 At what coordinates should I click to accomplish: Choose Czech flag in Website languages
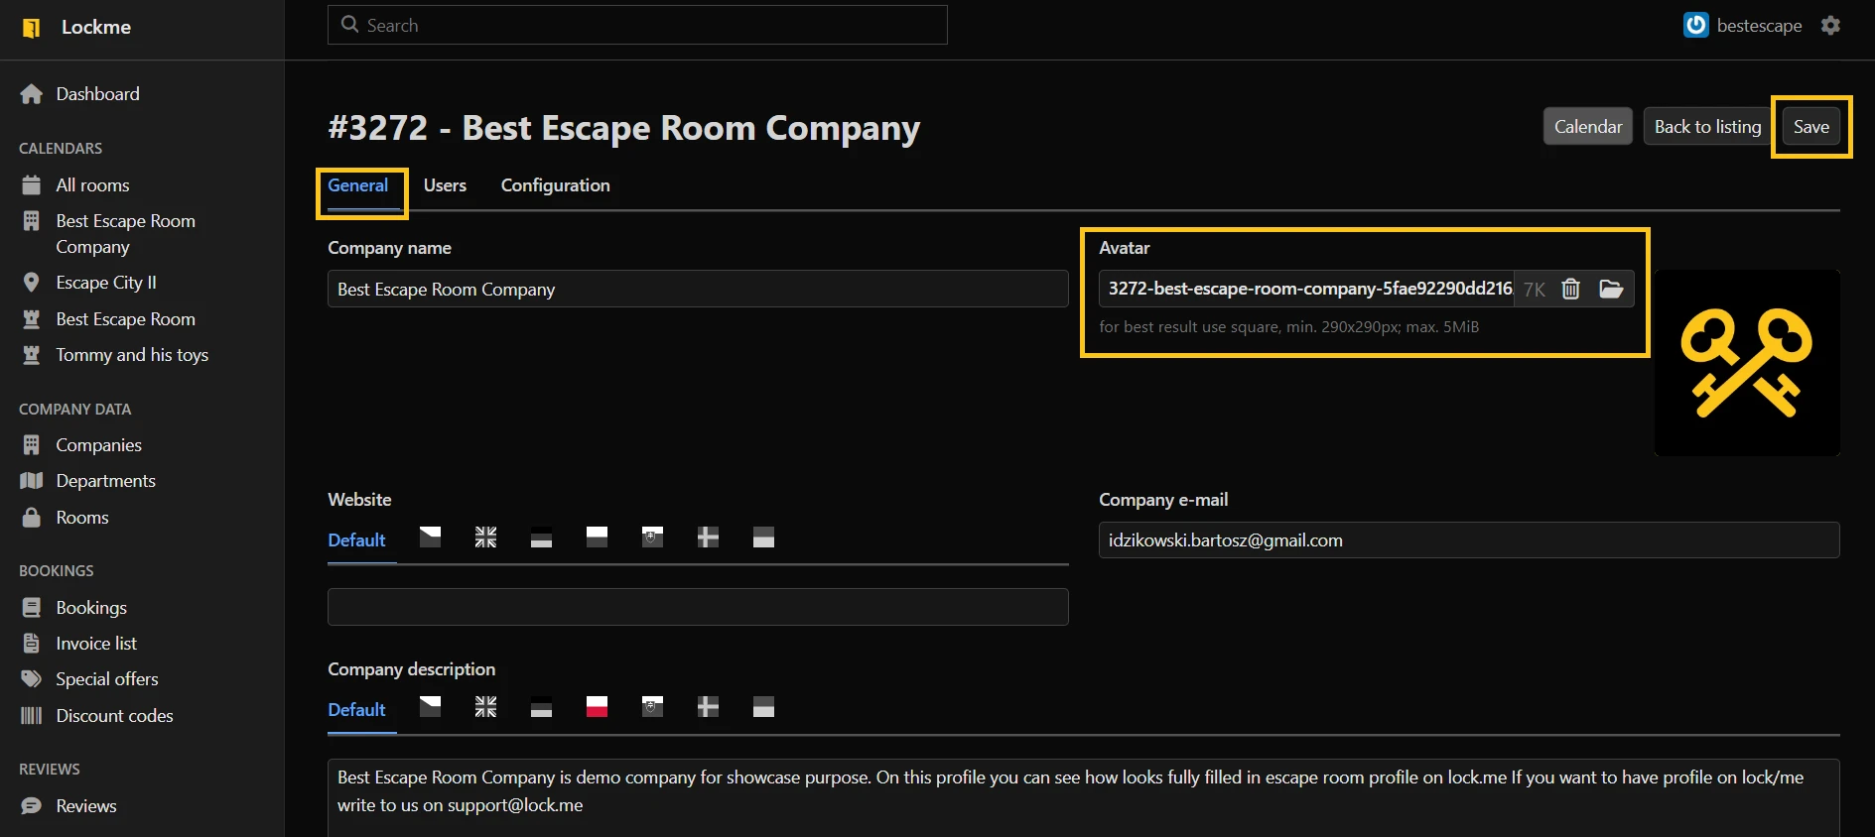coord(430,538)
